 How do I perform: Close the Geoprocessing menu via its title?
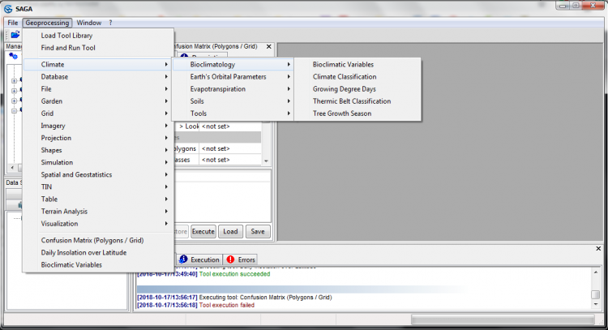(x=47, y=23)
